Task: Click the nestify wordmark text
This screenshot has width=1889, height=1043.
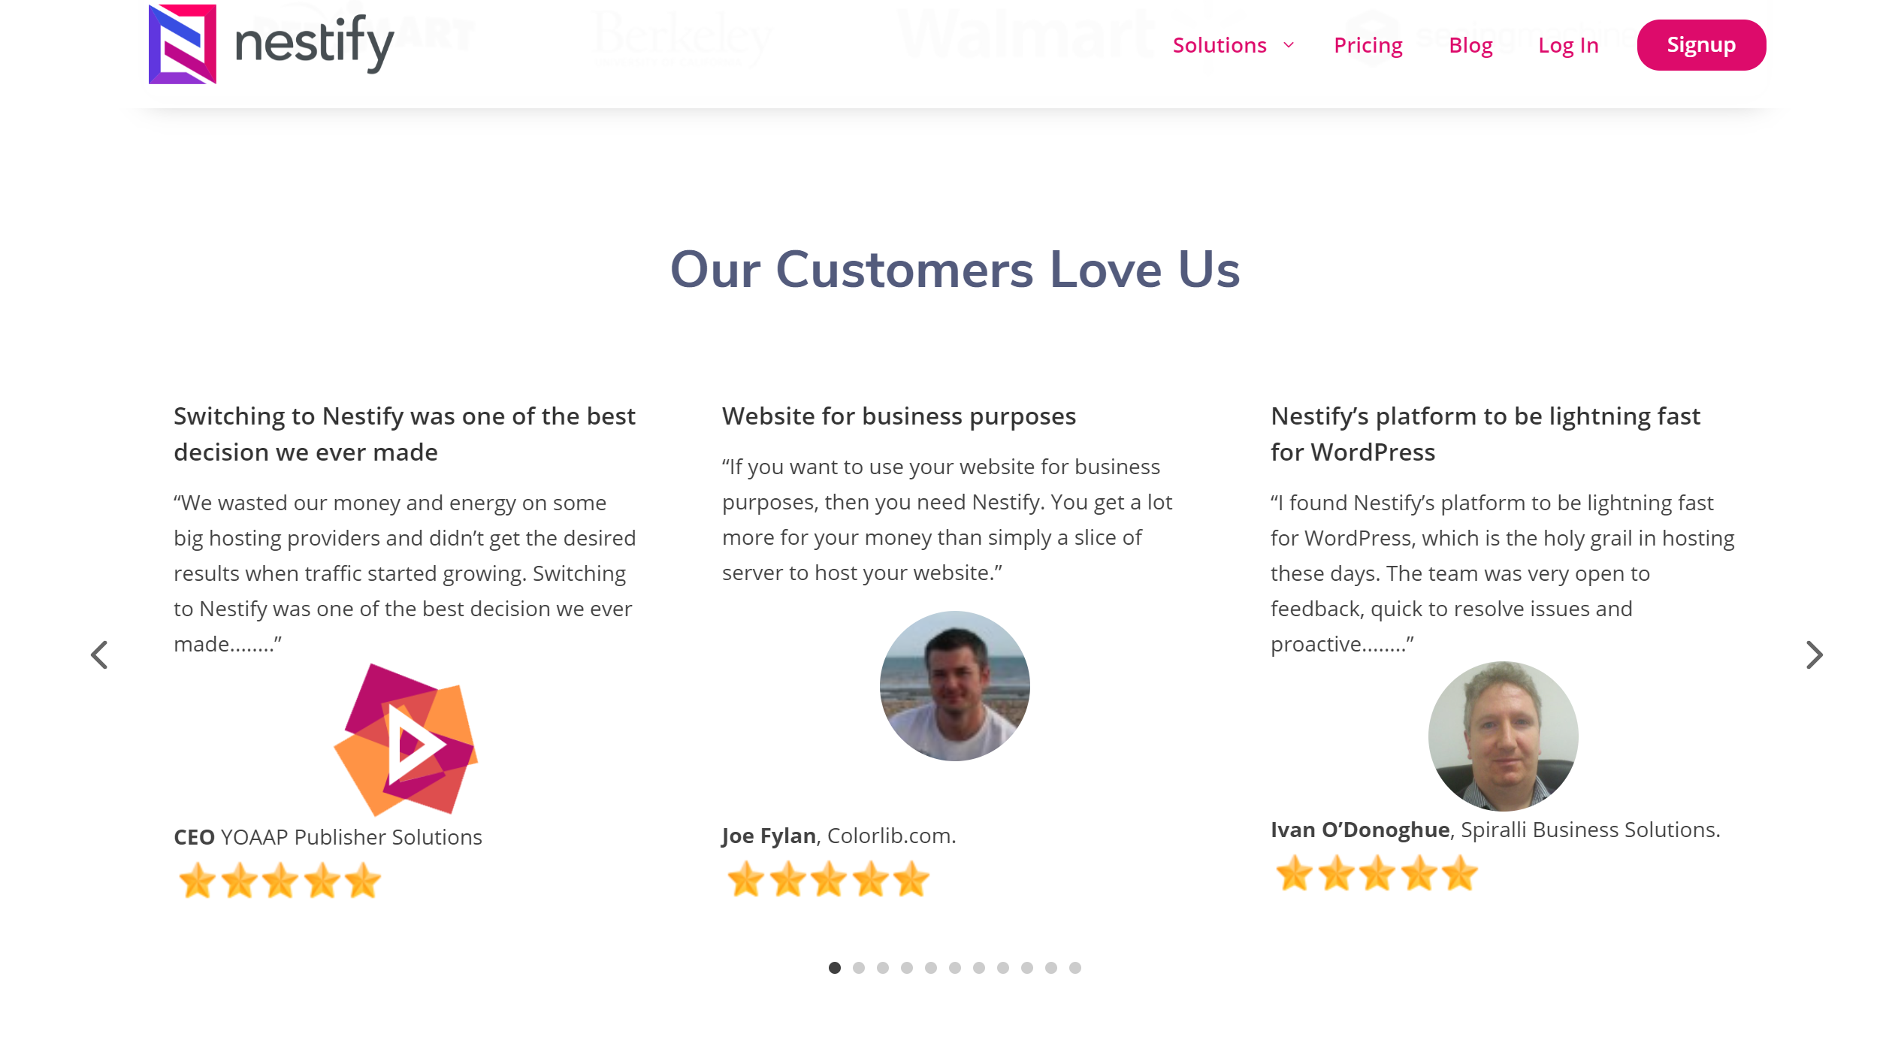Action: (x=314, y=44)
